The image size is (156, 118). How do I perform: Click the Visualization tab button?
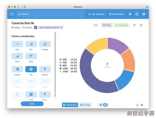(70, 105)
